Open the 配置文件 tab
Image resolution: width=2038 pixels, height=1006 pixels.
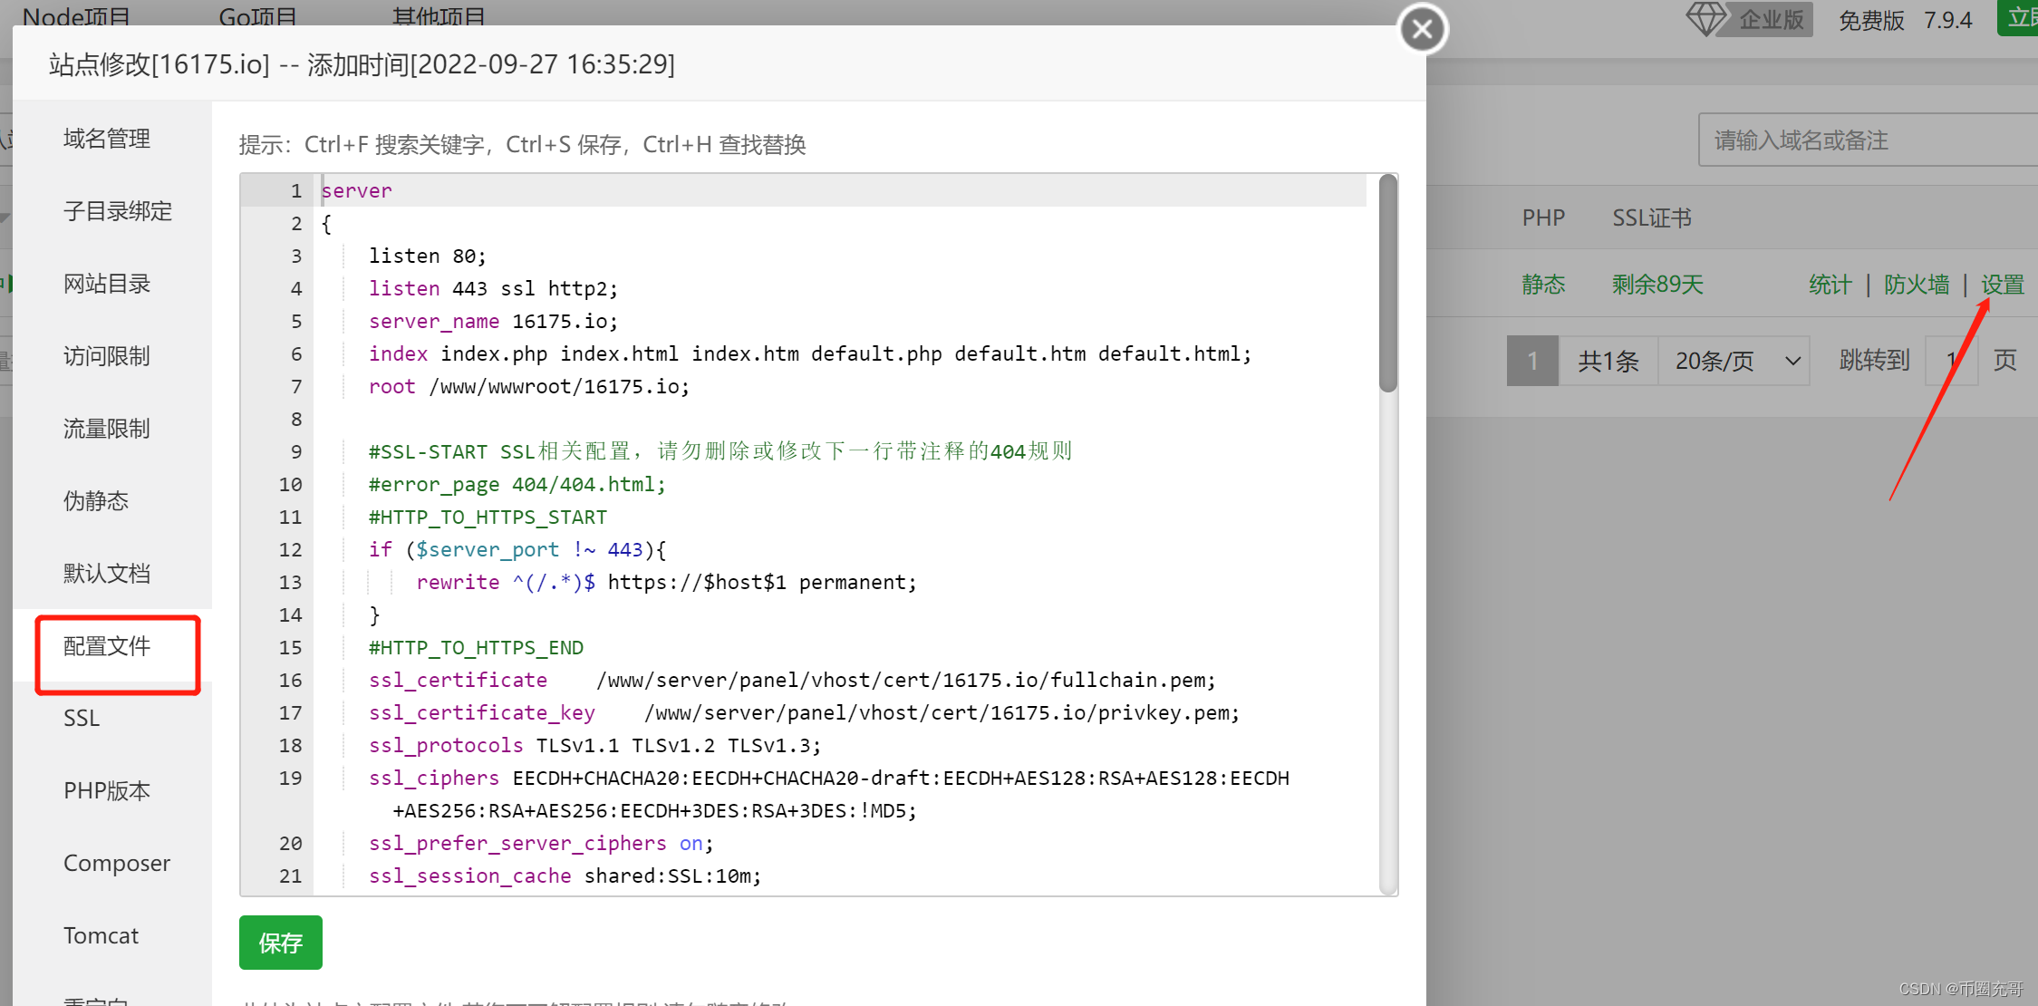(x=107, y=646)
